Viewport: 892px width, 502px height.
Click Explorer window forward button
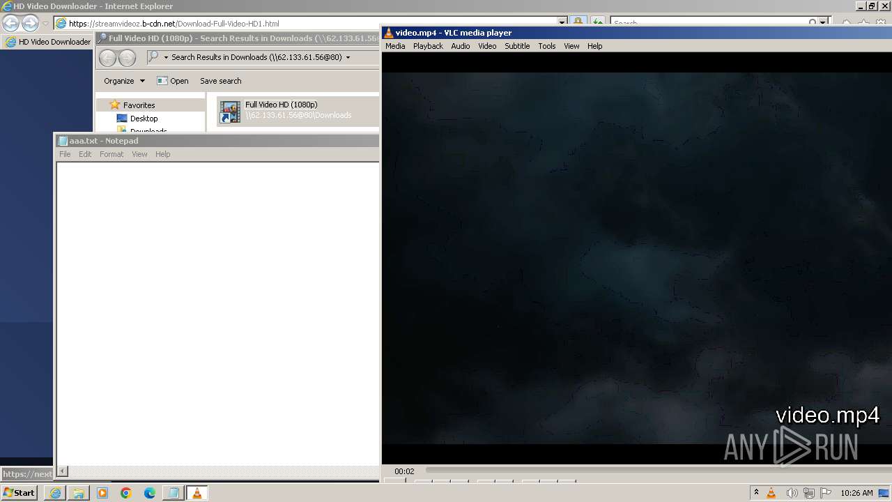(127, 57)
